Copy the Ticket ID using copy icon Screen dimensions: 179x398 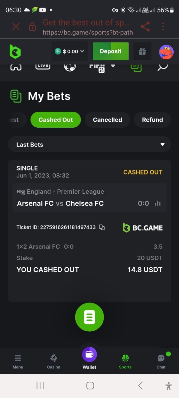[x=102, y=227]
